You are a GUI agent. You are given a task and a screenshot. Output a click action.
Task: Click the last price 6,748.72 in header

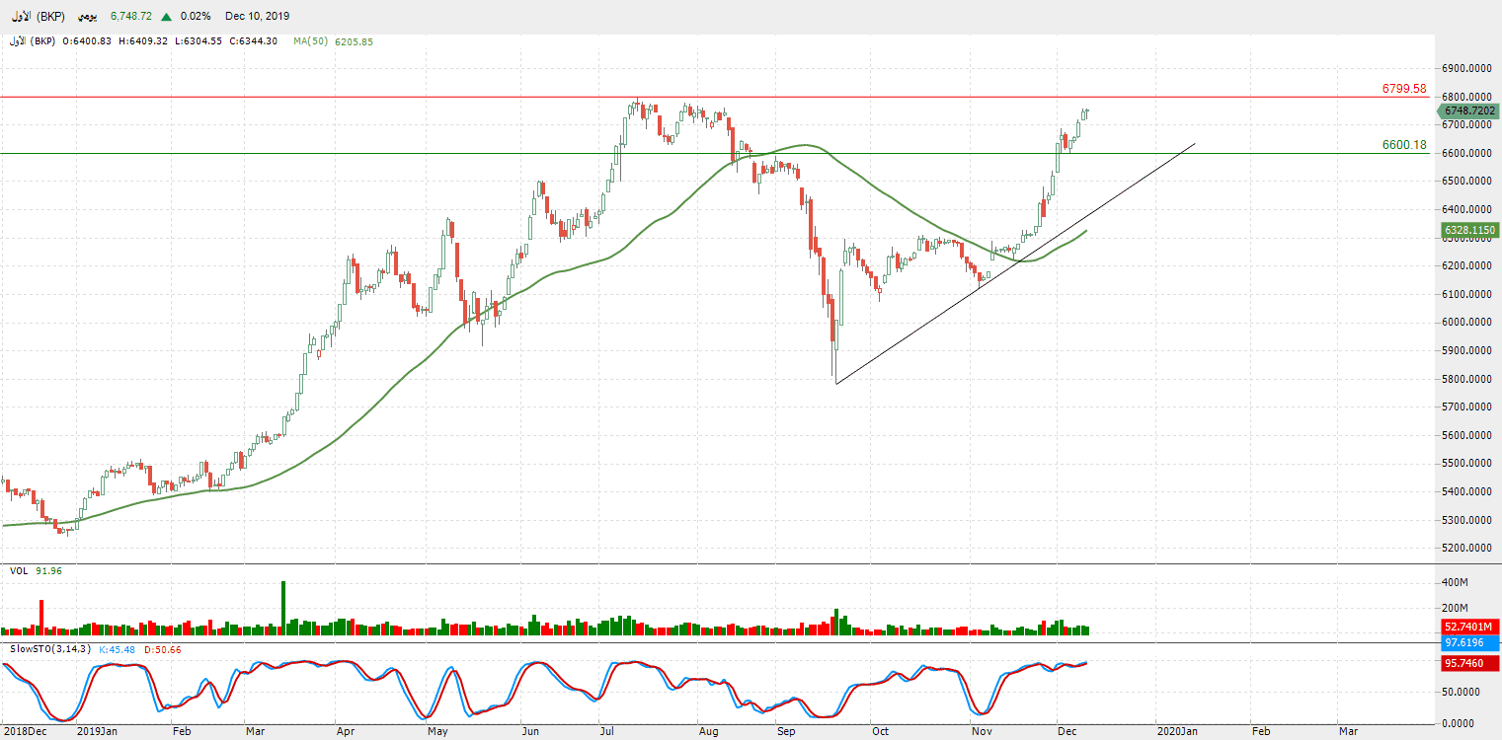pos(131,17)
